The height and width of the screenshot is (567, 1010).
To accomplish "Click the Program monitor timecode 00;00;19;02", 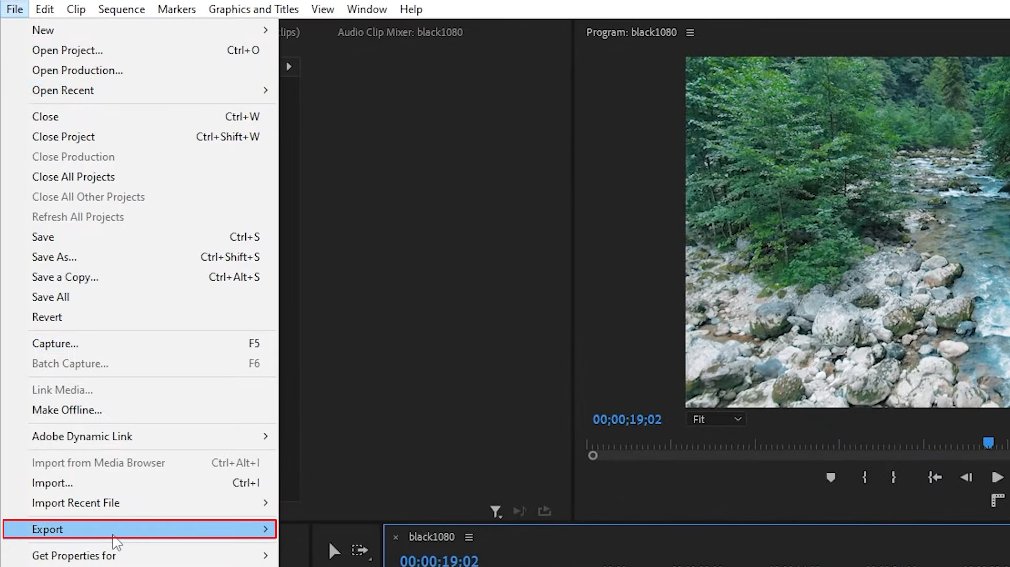I will tap(627, 420).
